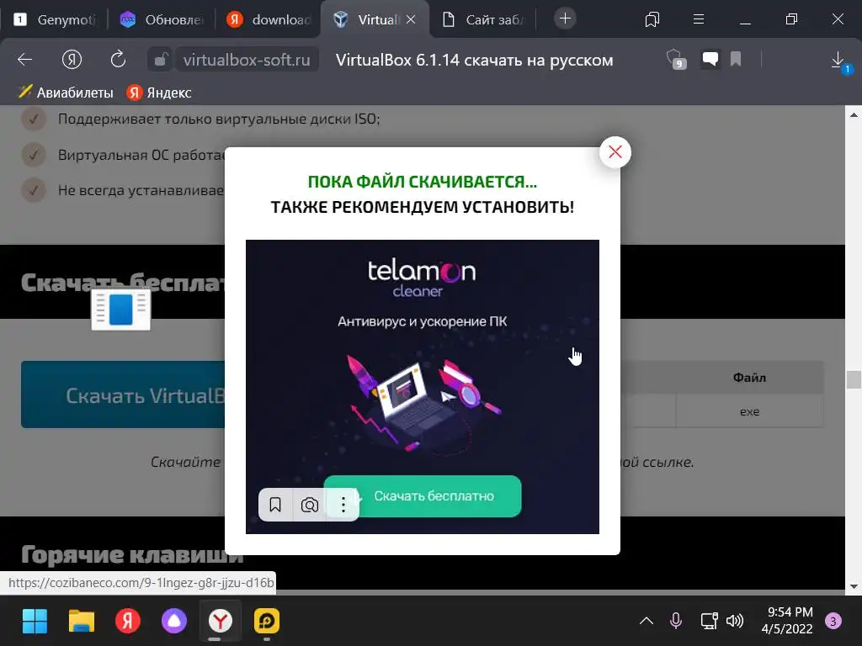Open the three-dot menu on floating image toolbar
Screen dimensions: 862x646
[343, 505]
